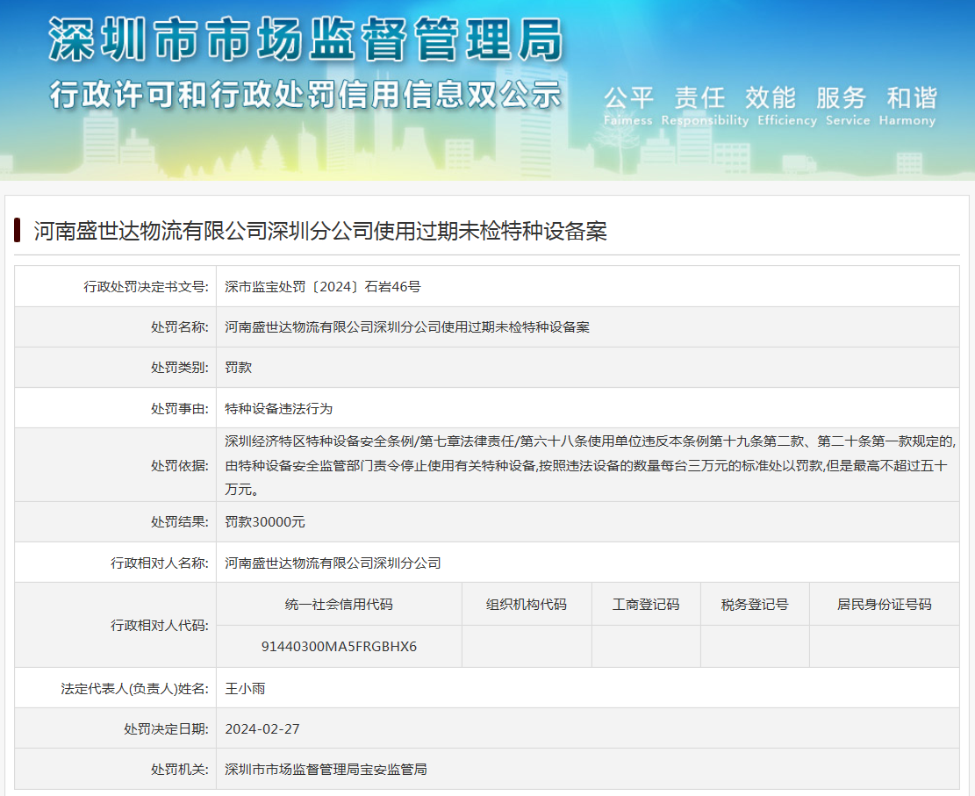
Task: Click the label 行政处罚决定书文号
Action: coord(147,287)
